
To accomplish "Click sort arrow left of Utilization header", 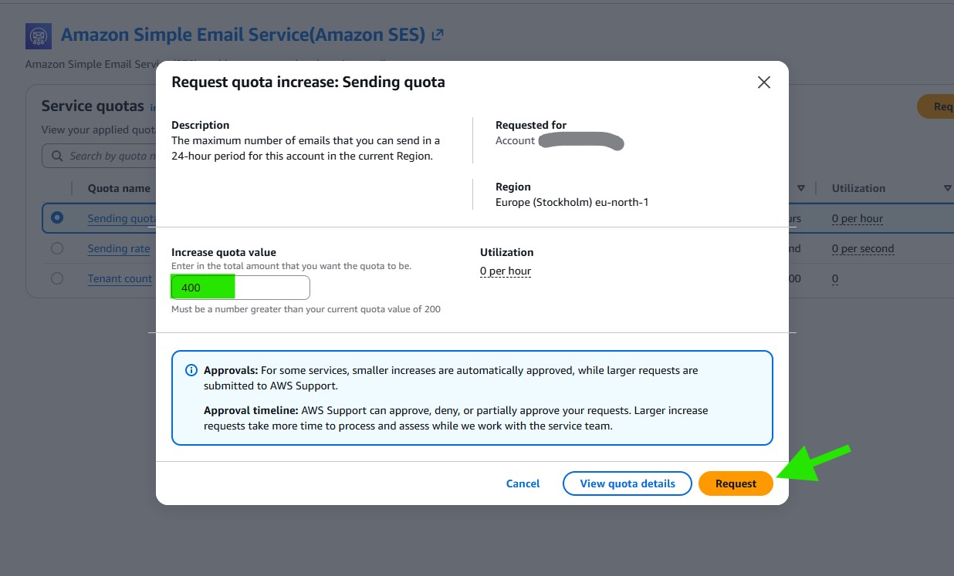I will (801, 188).
